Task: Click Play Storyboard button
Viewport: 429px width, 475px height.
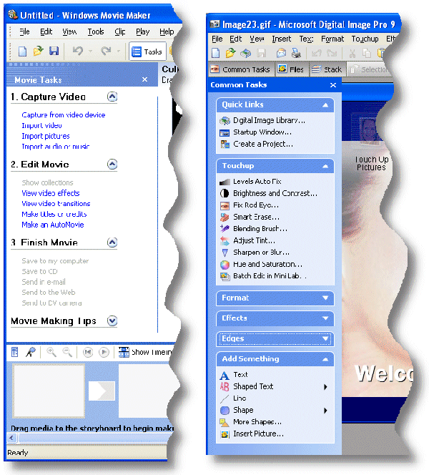Action: click(104, 352)
